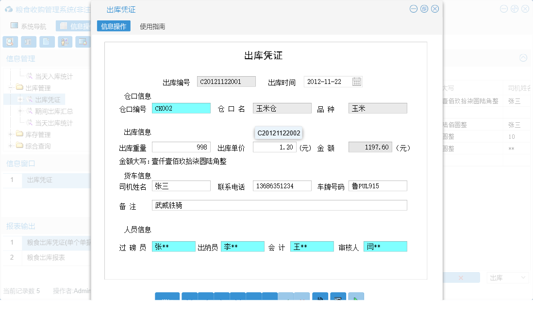Click the user management toolbar icon

65,42
